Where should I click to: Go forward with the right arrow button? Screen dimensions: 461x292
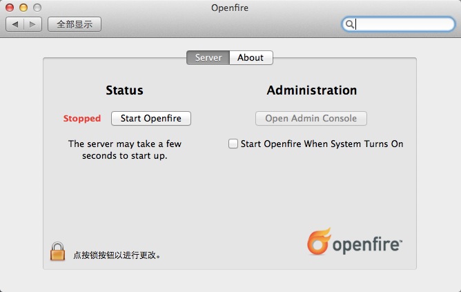pyautogui.click(x=32, y=24)
